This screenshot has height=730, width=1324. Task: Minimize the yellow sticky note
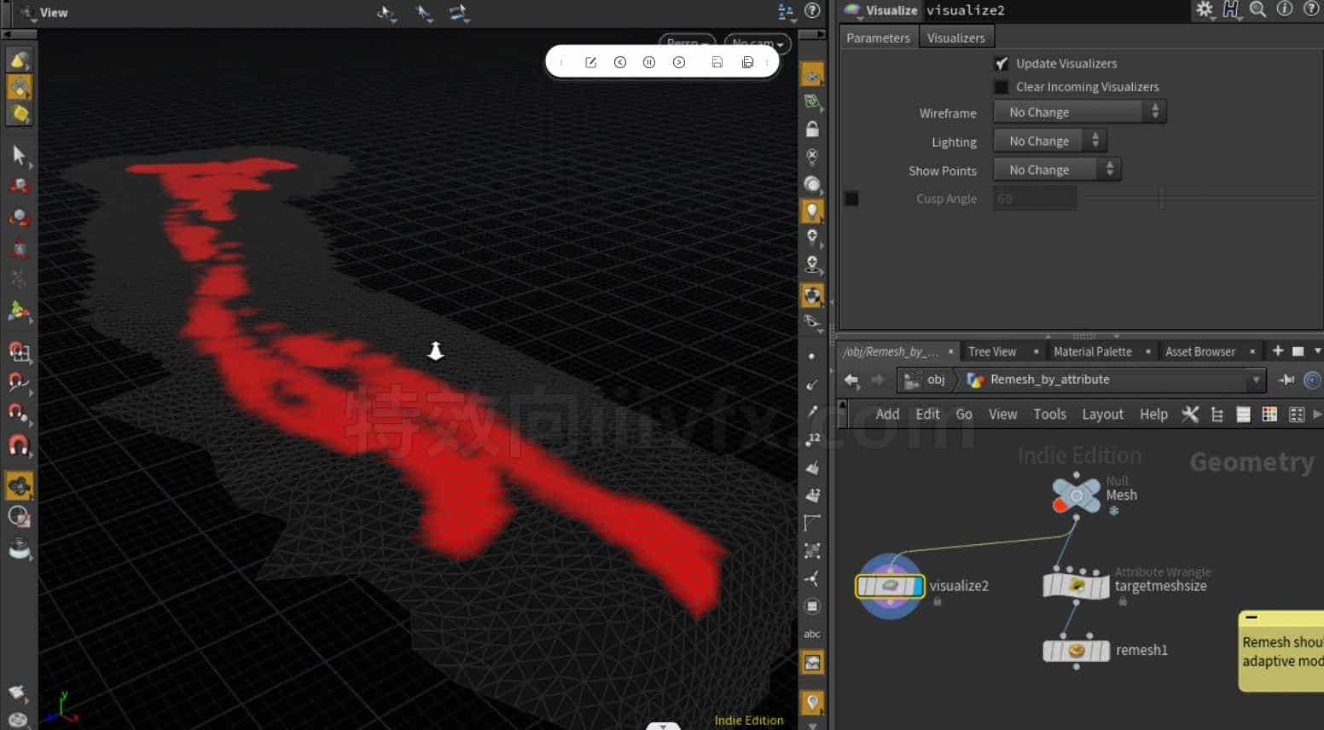pyautogui.click(x=1251, y=617)
